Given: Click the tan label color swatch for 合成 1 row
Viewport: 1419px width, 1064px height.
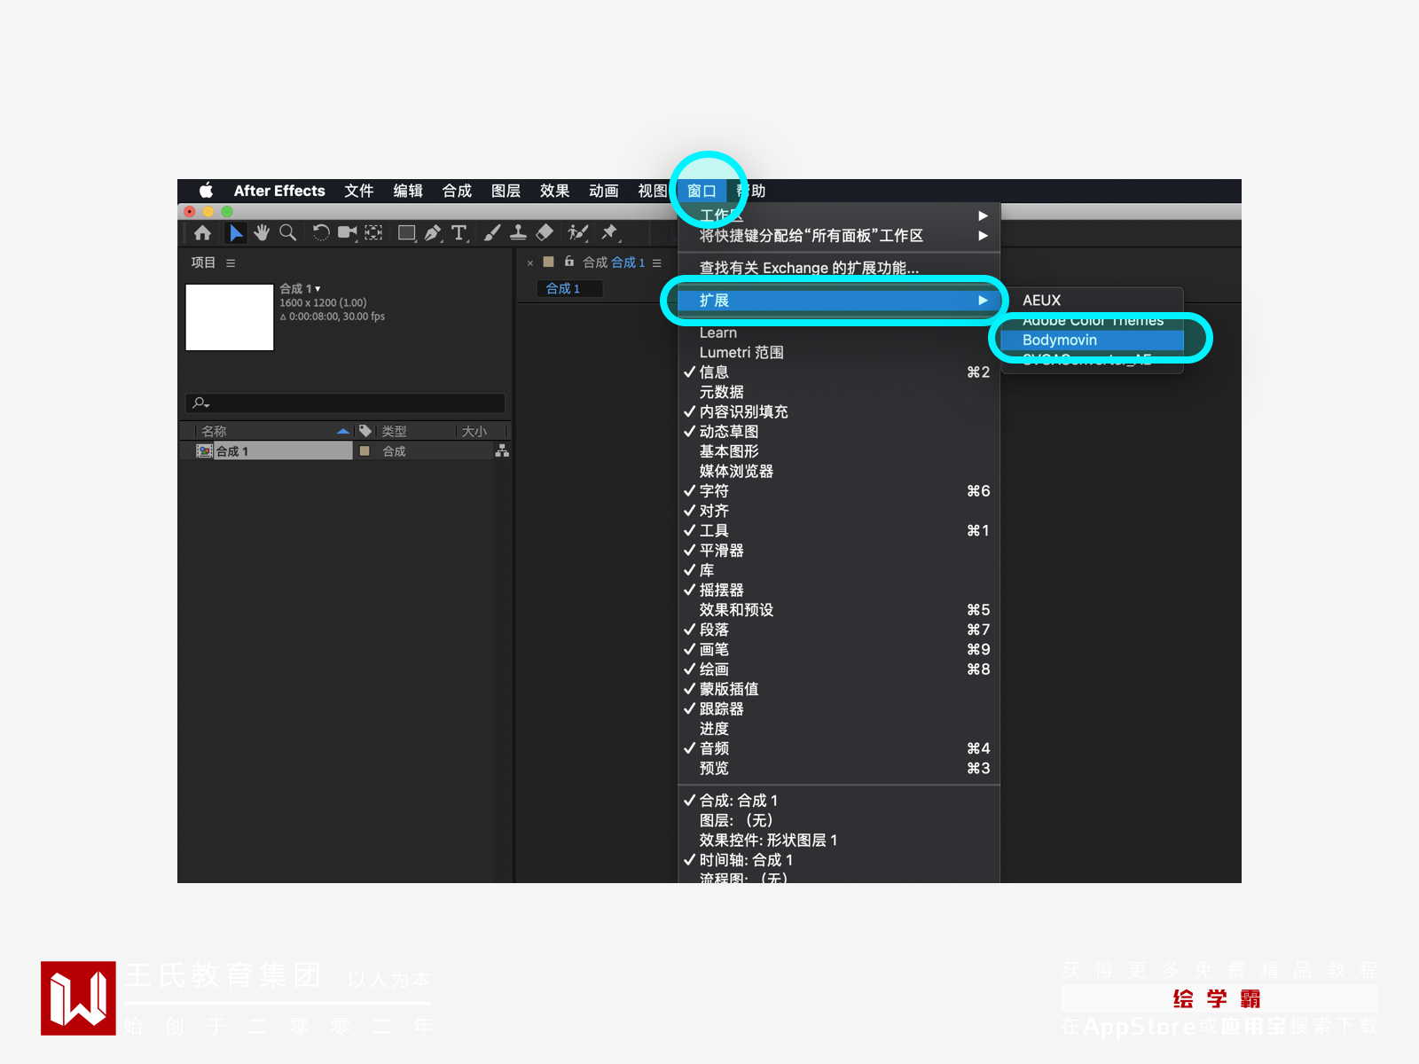Looking at the screenshot, I should point(365,450).
